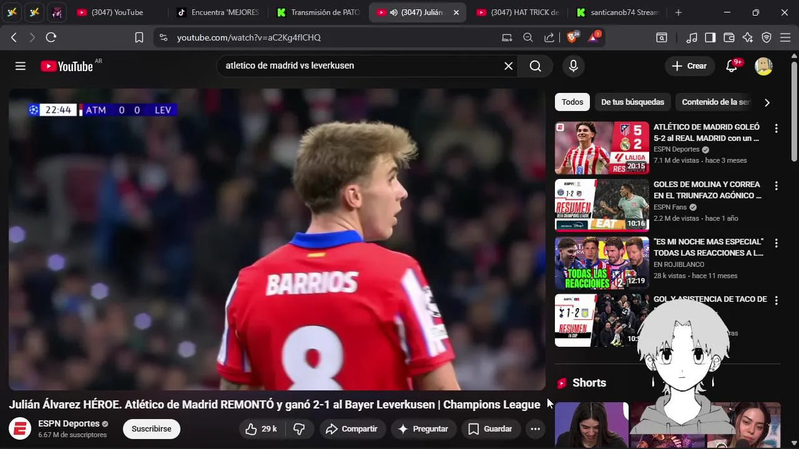Open the ESPN Deportes channel name
Viewport: 799px width, 449px height.
[x=69, y=423]
